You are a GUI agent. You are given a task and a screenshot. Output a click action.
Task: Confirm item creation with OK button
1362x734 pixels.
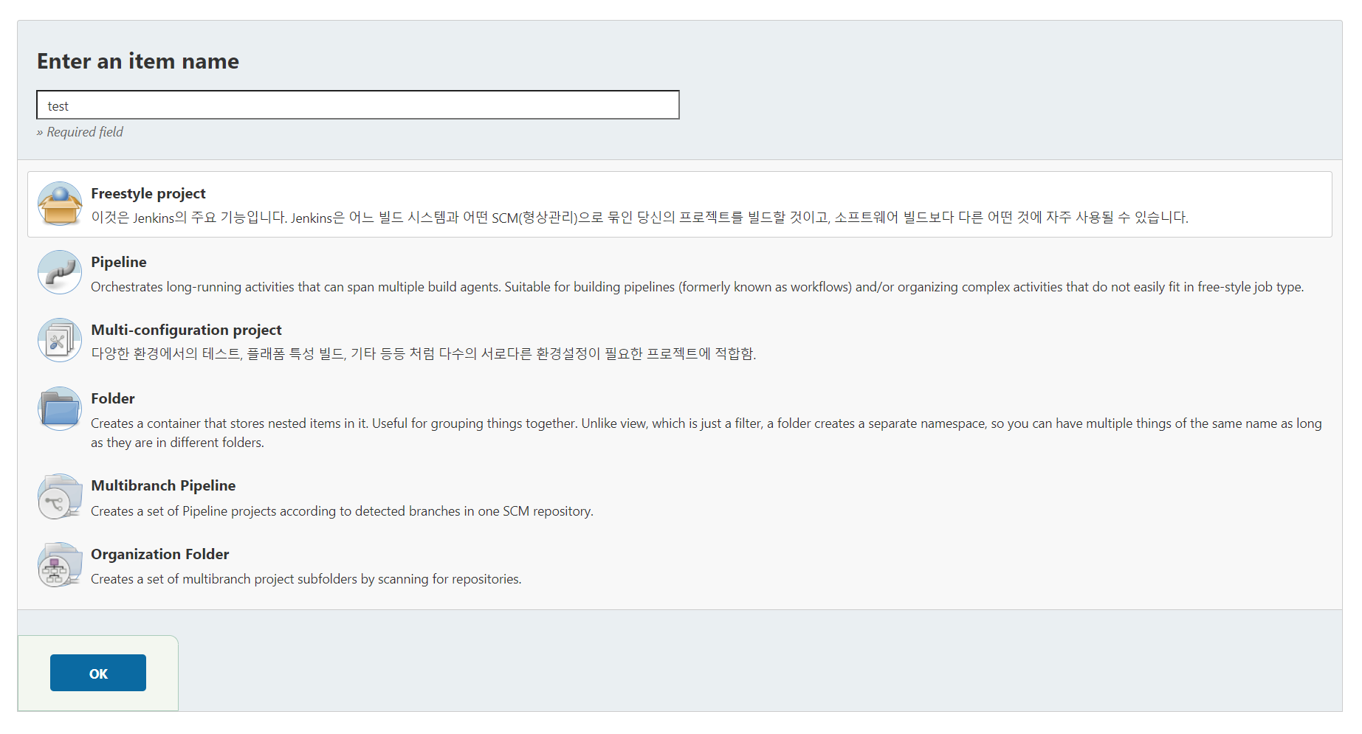pyautogui.click(x=98, y=673)
